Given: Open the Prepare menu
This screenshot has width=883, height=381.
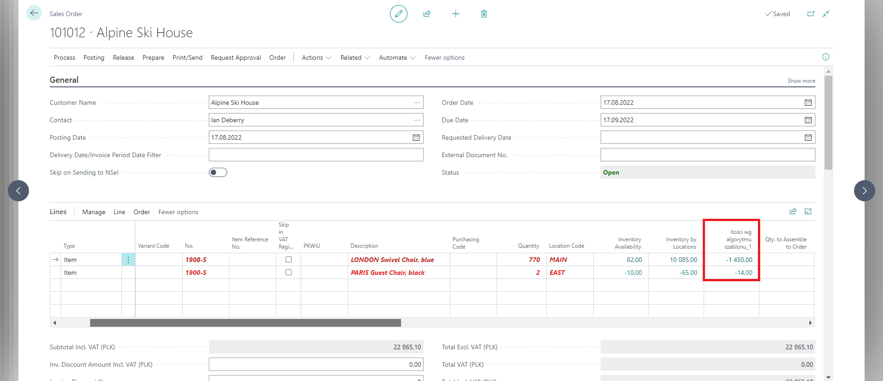Looking at the screenshot, I should coord(153,57).
